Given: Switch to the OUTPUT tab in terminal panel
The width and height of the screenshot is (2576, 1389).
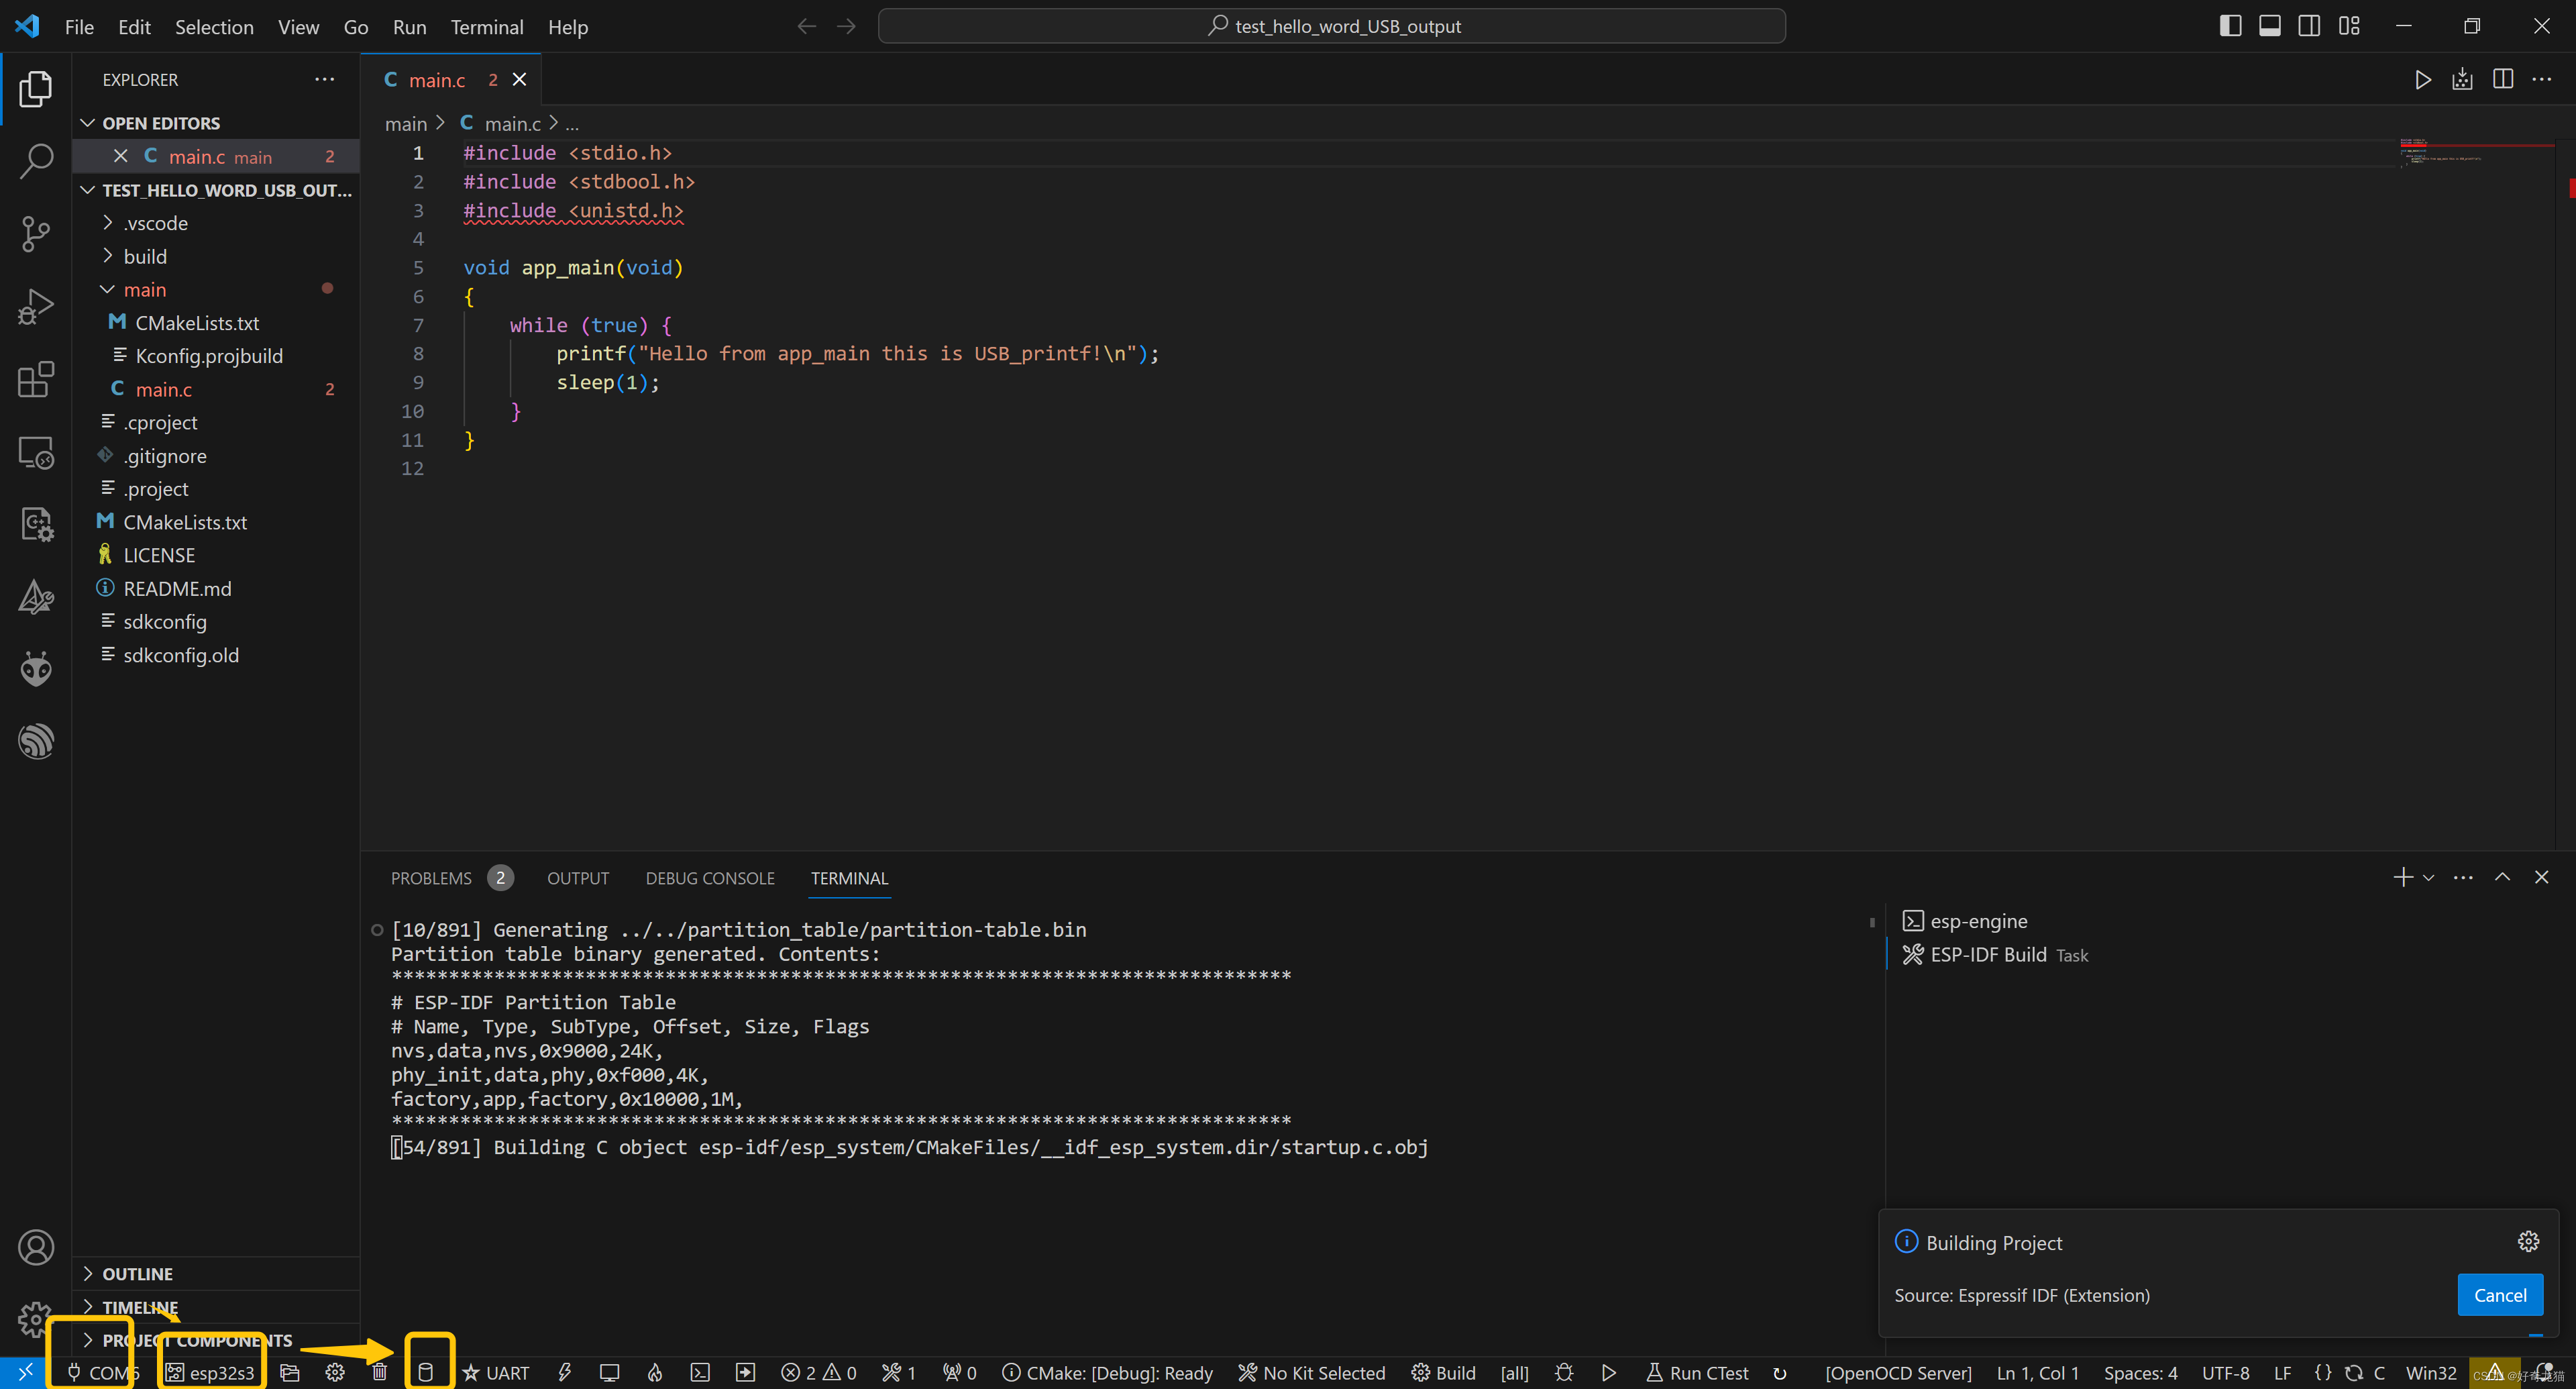Looking at the screenshot, I should click(578, 878).
